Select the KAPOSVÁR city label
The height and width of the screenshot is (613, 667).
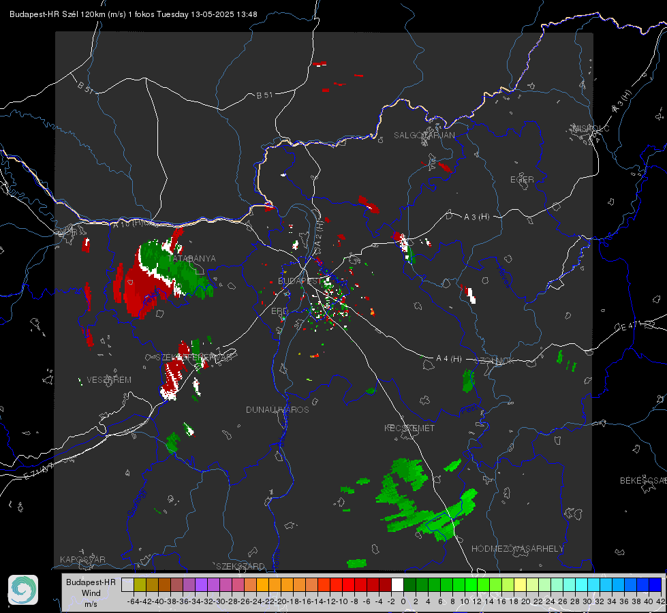pos(82,559)
